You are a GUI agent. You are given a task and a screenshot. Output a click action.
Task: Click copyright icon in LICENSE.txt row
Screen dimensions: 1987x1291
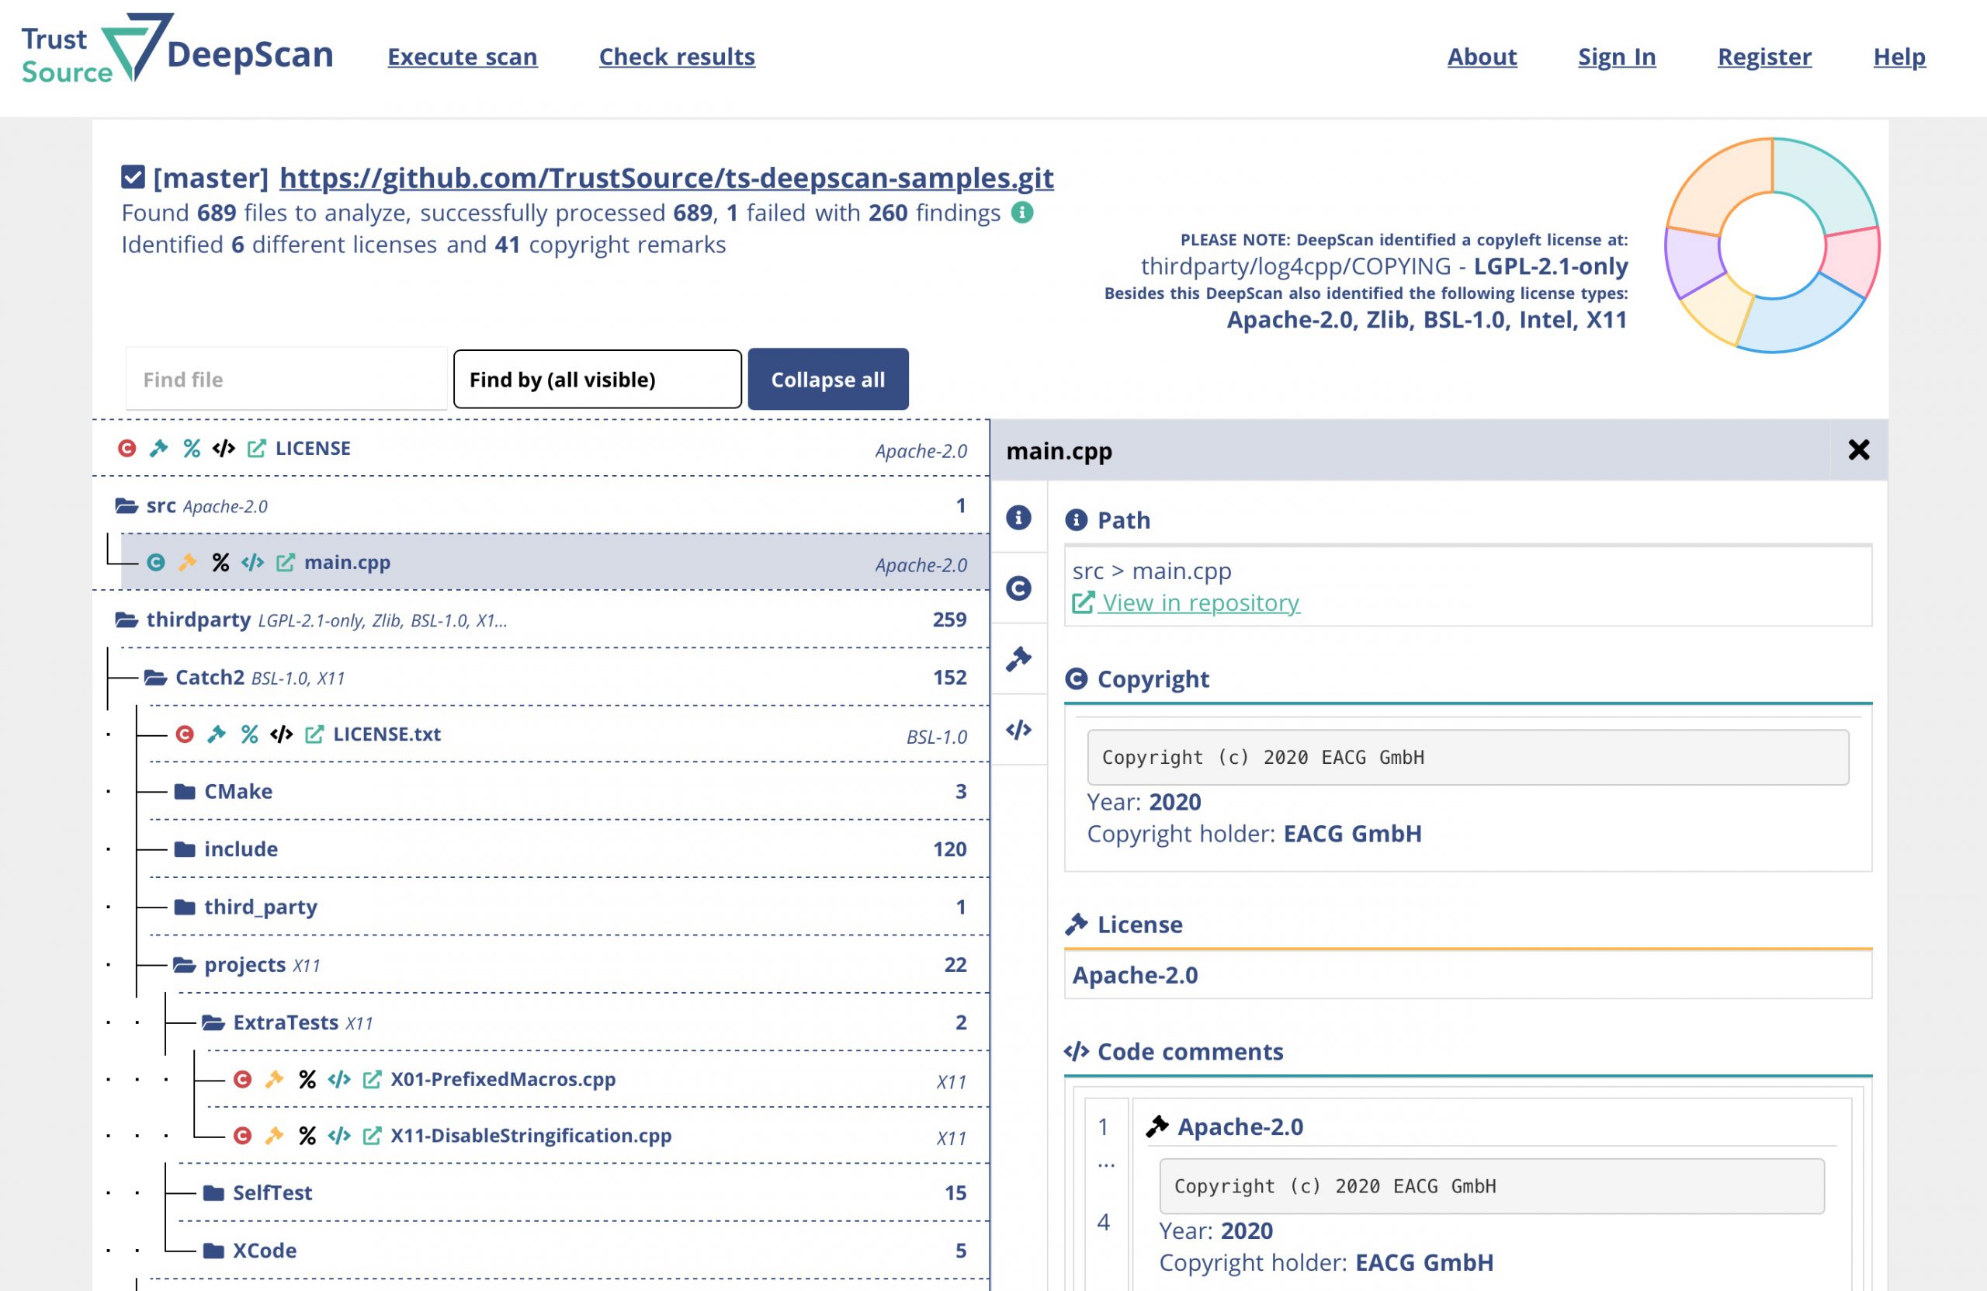(185, 734)
